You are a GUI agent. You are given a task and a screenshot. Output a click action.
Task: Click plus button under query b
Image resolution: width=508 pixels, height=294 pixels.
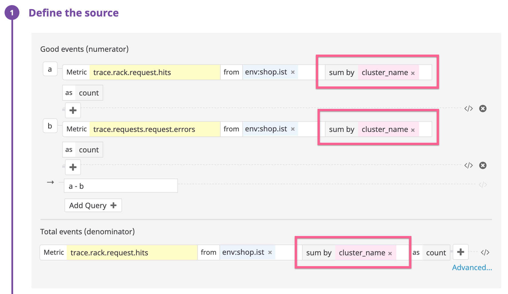[73, 167]
